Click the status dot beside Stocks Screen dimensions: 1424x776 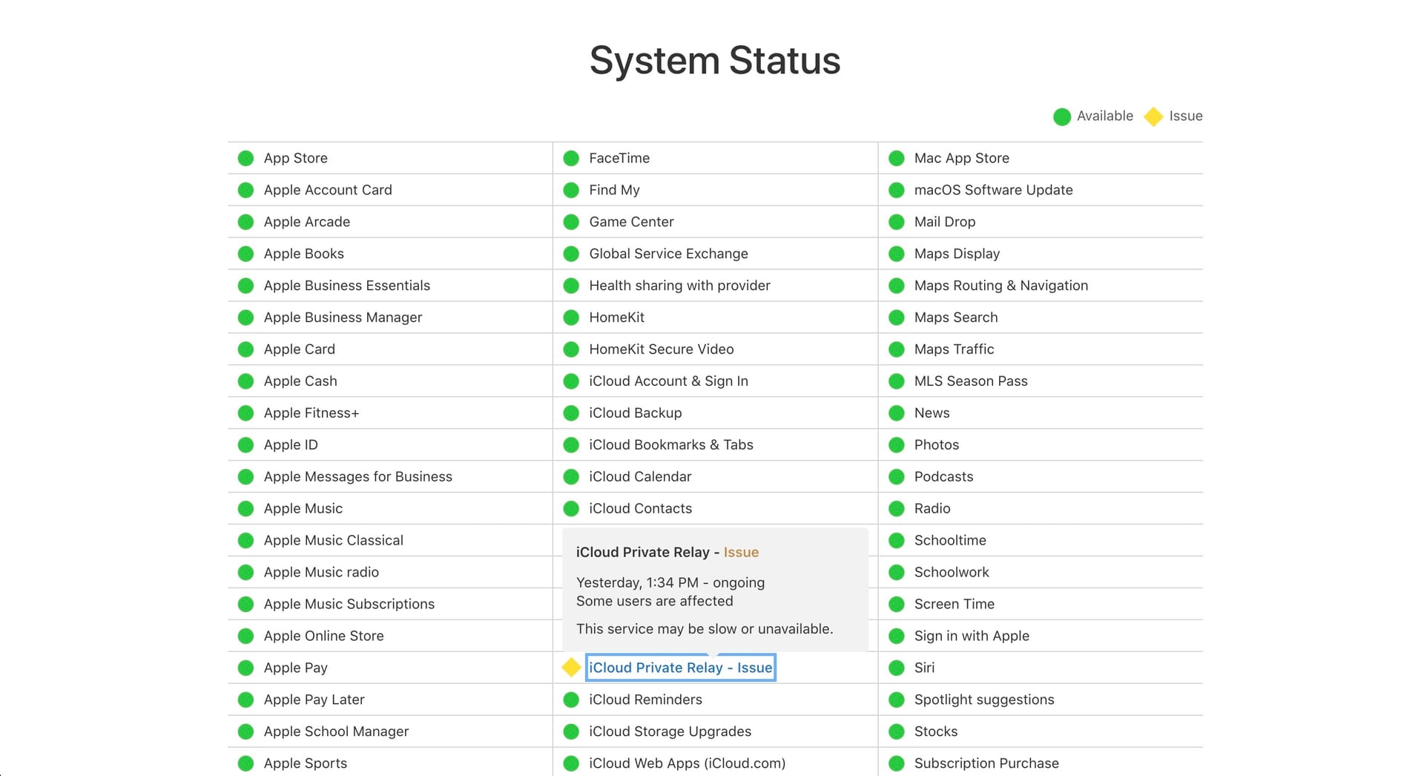[897, 731]
